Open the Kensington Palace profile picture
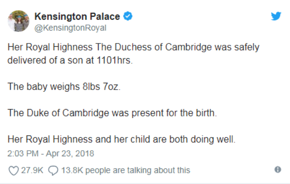The width and height of the screenshot is (290, 184). coord(19,21)
